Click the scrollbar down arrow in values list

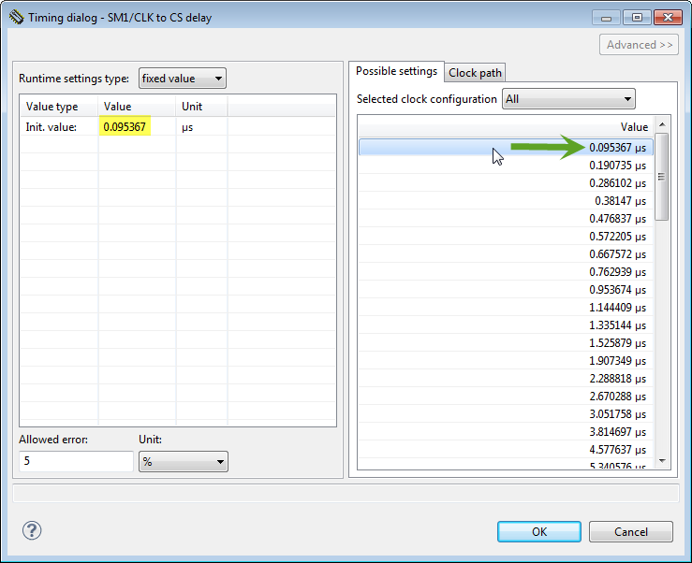click(x=662, y=461)
